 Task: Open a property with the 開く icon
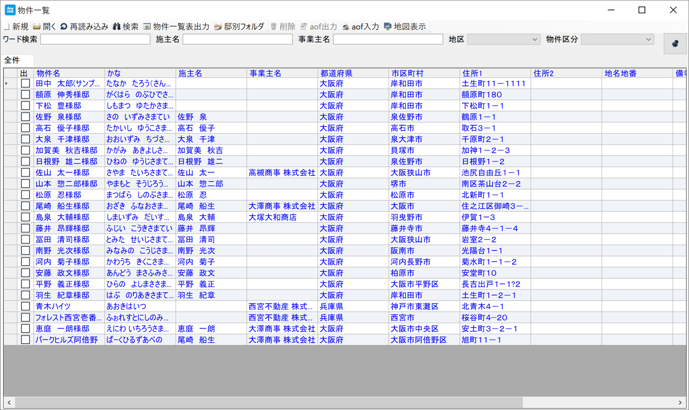coord(37,27)
